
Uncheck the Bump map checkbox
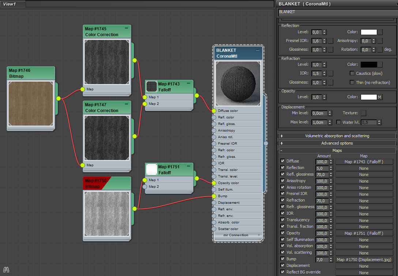click(282, 259)
